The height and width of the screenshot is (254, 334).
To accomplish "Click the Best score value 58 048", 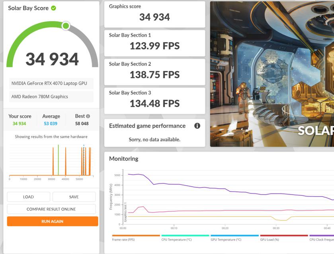I will coord(82,124).
